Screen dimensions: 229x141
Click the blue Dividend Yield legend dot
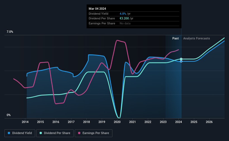(x=9, y=133)
